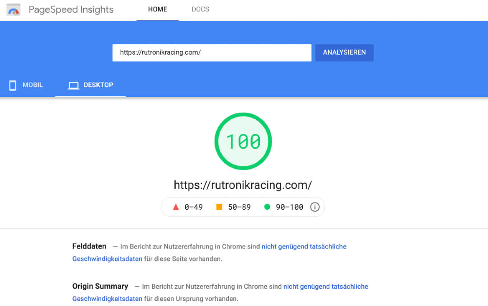Select the DESKTOP tab
The height and width of the screenshot is (306, 488).
coord(90,85)
